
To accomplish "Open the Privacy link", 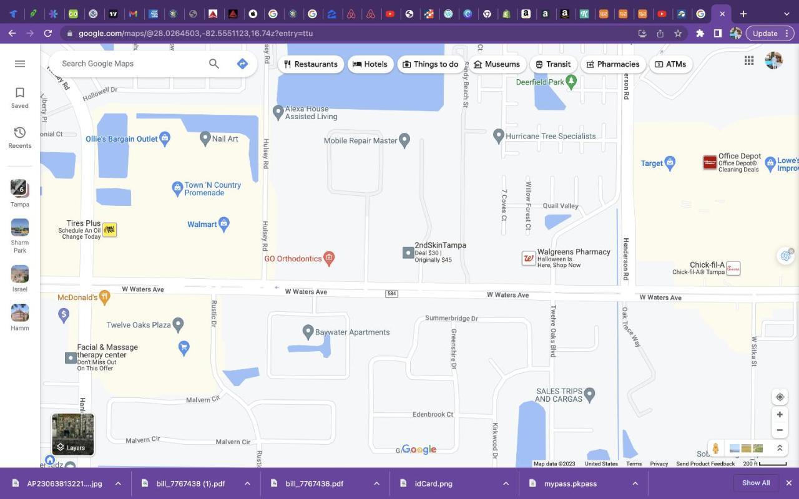I will pos(659,463).
